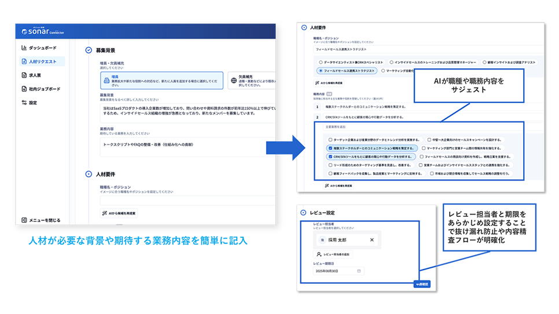The height and width of the screenshot is (314, 559).
Task: Collapse the 人材要件 section in right panel
Action: coord(304,27)
